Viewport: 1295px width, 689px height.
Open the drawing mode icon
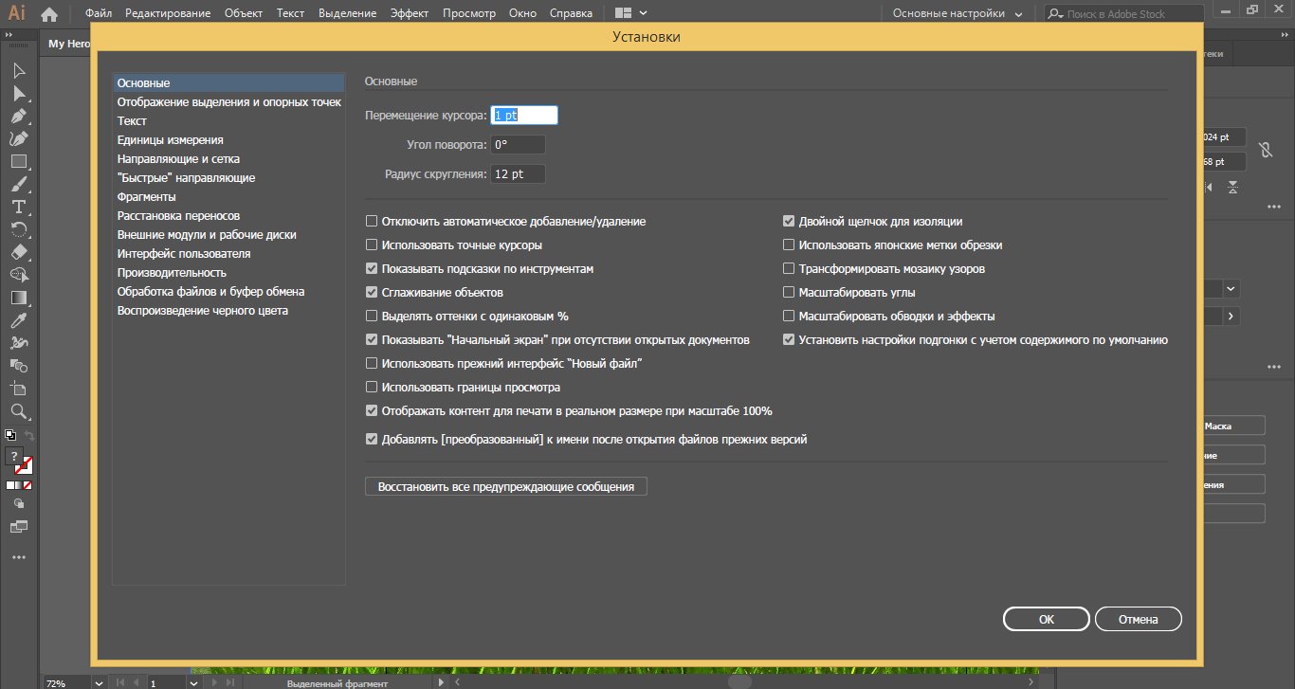click(x=18, y=503)
